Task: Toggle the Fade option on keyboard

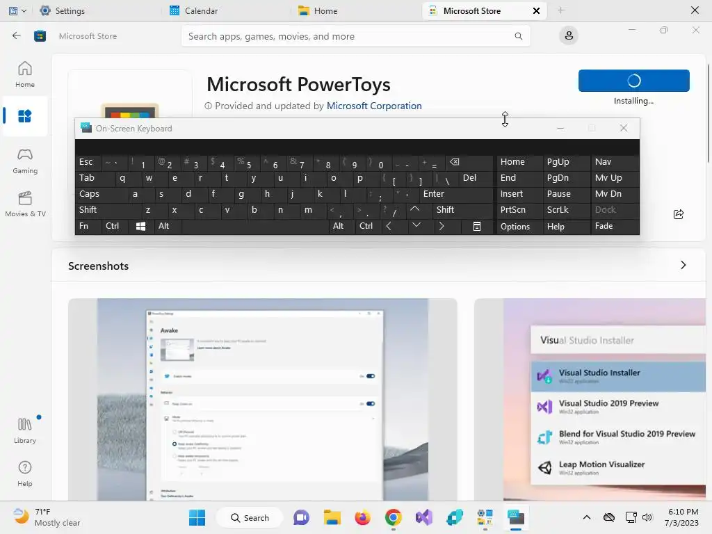Action: tap(615, 226)
